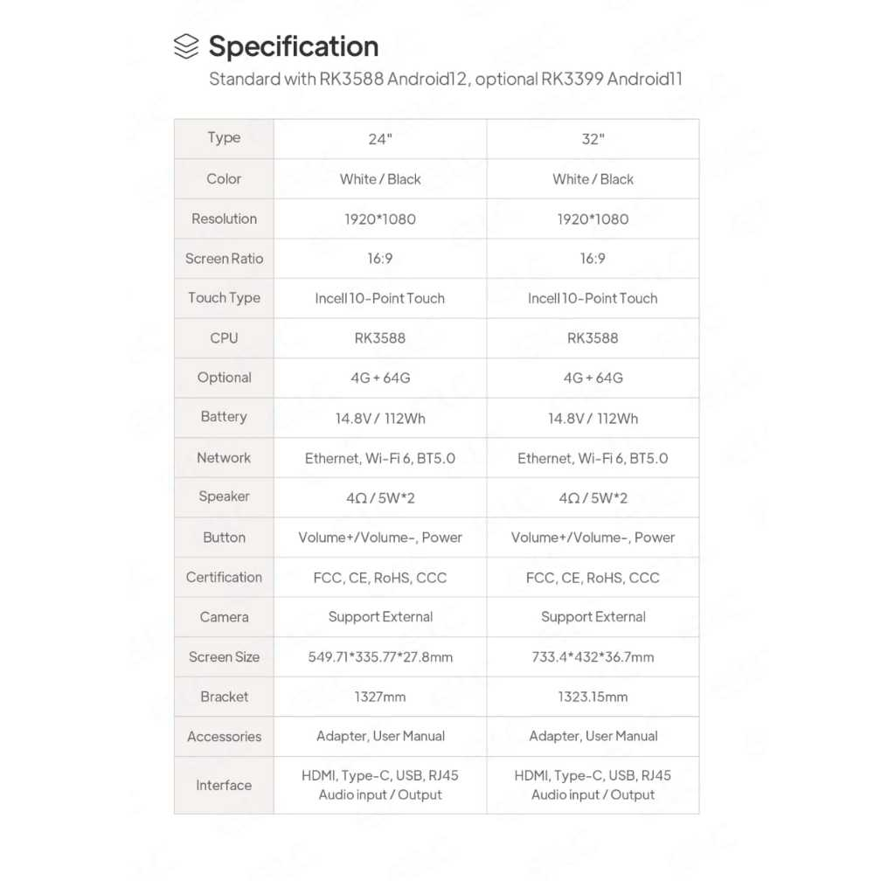Select the 32" column header cell

(x=593, y=139)
